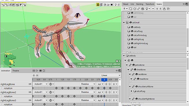Collapse the headBone node
Image resolution: width=189 pixels, height=106 pixels.
click(x=131, y=79)
